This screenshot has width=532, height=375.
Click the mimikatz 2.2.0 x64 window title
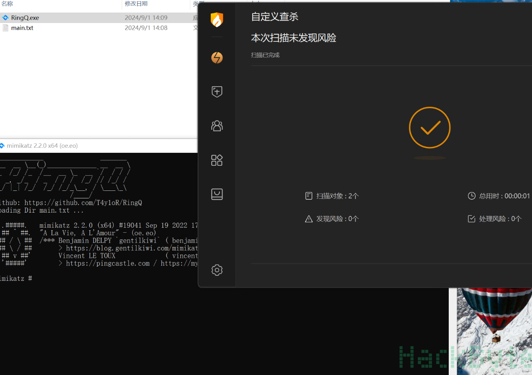click(42, 146)
